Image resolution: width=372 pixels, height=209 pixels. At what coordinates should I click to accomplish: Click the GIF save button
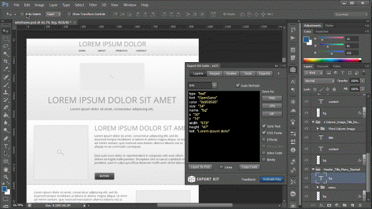coord(272,114)
